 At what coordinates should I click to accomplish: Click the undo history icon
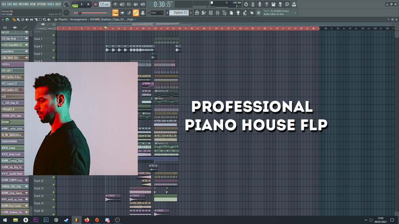pyautogui.click(x=246, y=4)
